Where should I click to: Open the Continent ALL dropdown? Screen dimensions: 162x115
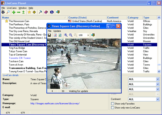point(144,99)
